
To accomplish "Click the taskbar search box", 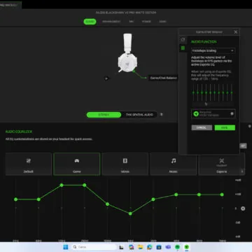I will coord(94,247).
